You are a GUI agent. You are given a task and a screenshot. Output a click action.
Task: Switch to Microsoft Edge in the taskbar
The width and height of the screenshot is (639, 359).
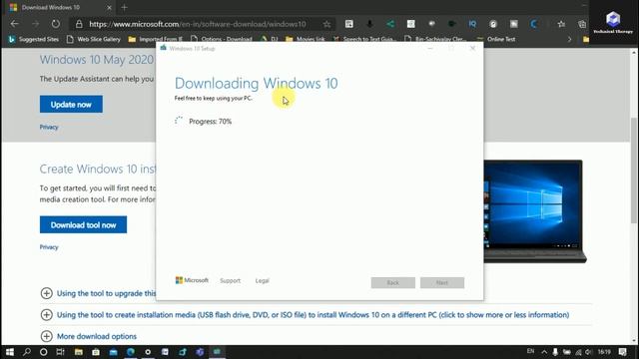point(131,352)
